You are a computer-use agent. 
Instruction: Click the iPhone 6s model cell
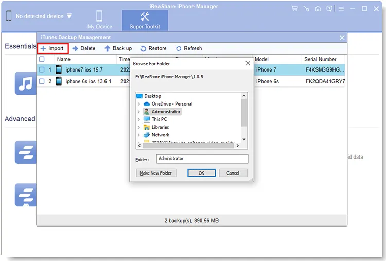tap(267, 81)
